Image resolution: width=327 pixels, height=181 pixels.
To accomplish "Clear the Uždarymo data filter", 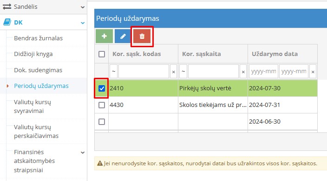I will pos(313,71).
